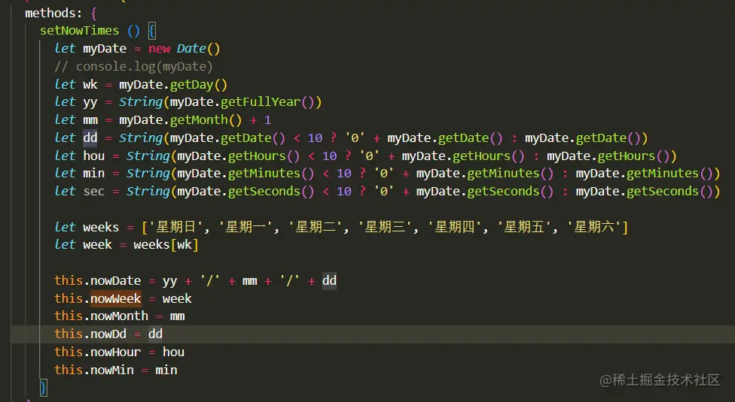This screenshot has width=735, height=402.
Task: Click nowMonth in this.nowMonth line
Action: pyautogui.click(x=119, y=316)
